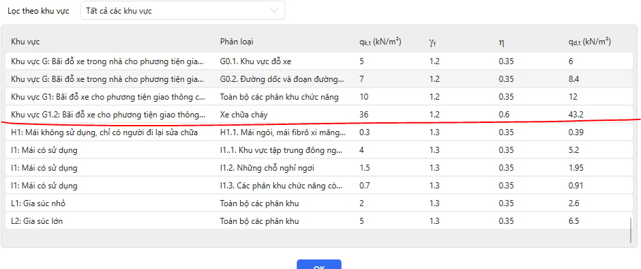The width and height of the screenshot is (641, 269).
Task: Click the η column header
Action: [501, 42]
